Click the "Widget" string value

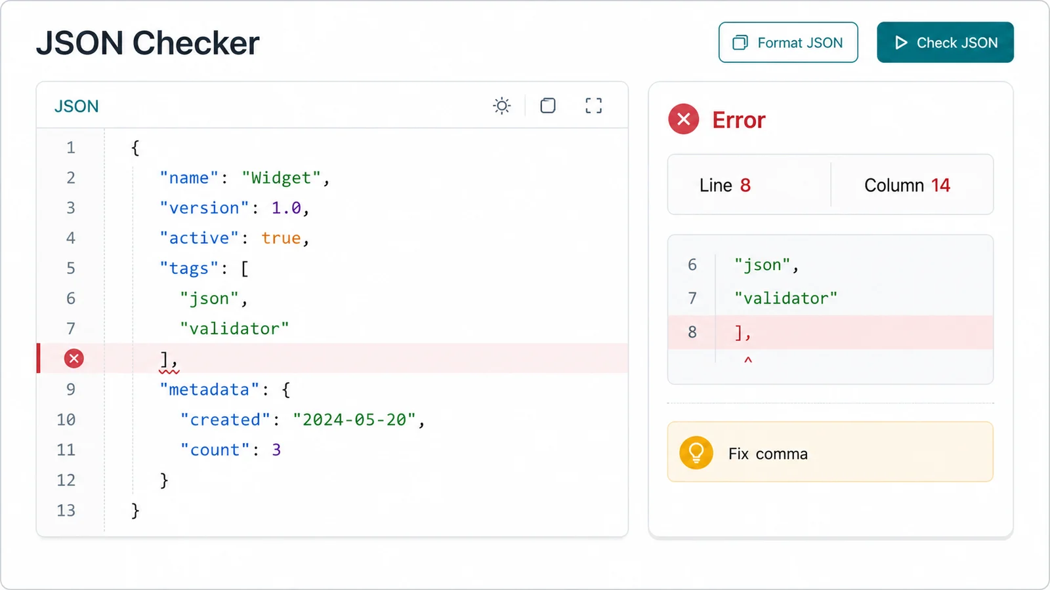click(x=281, y=178)
